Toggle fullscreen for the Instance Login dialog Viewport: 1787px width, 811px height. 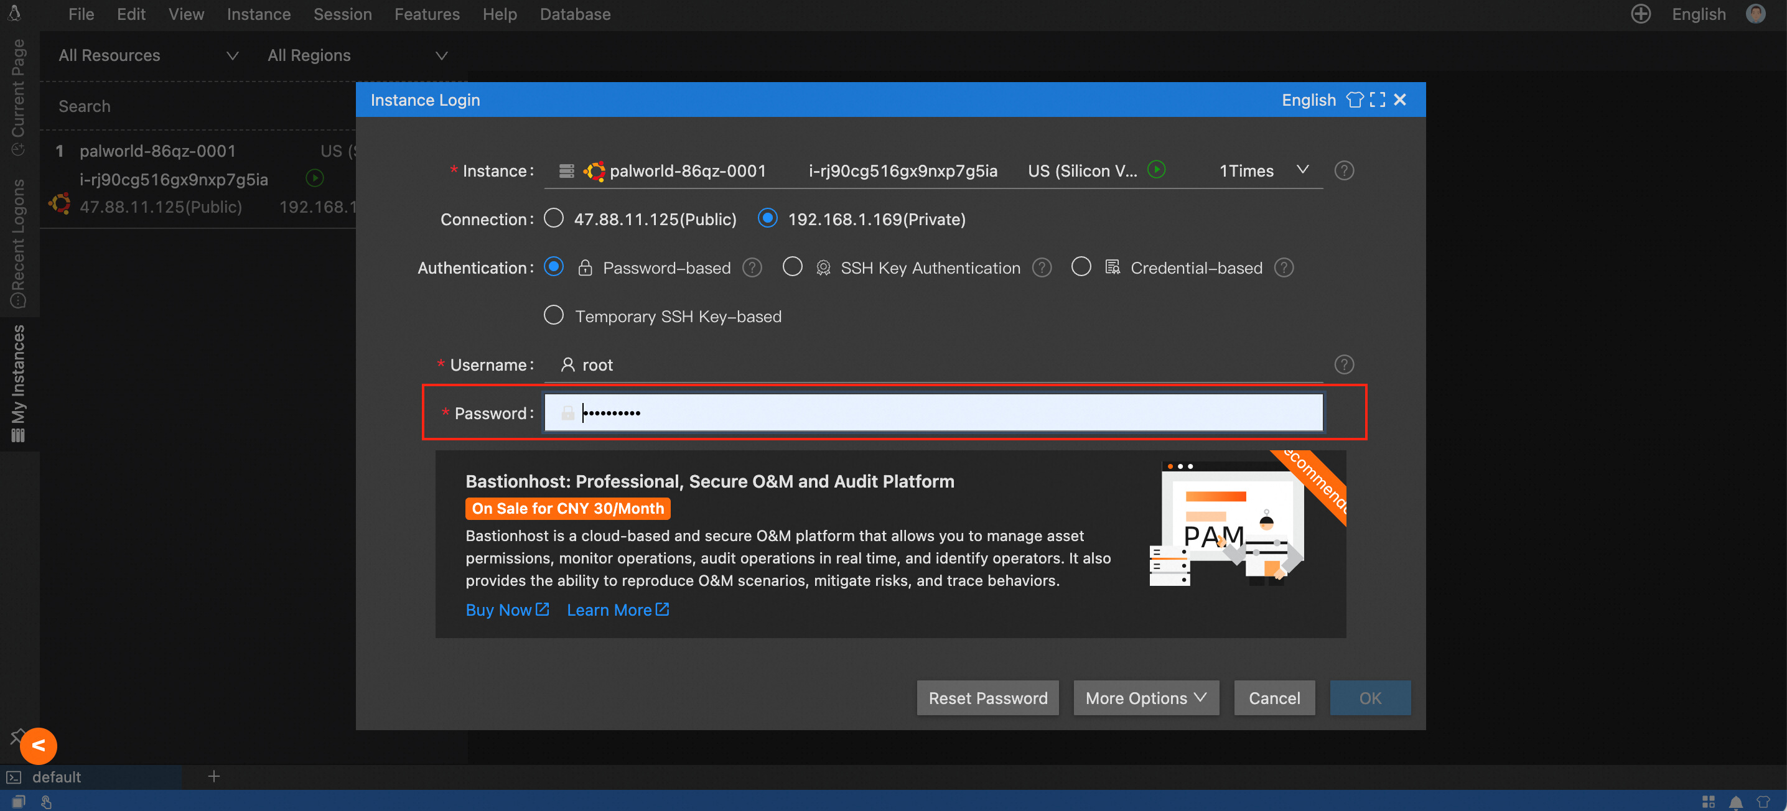(x=1378, y=100)
